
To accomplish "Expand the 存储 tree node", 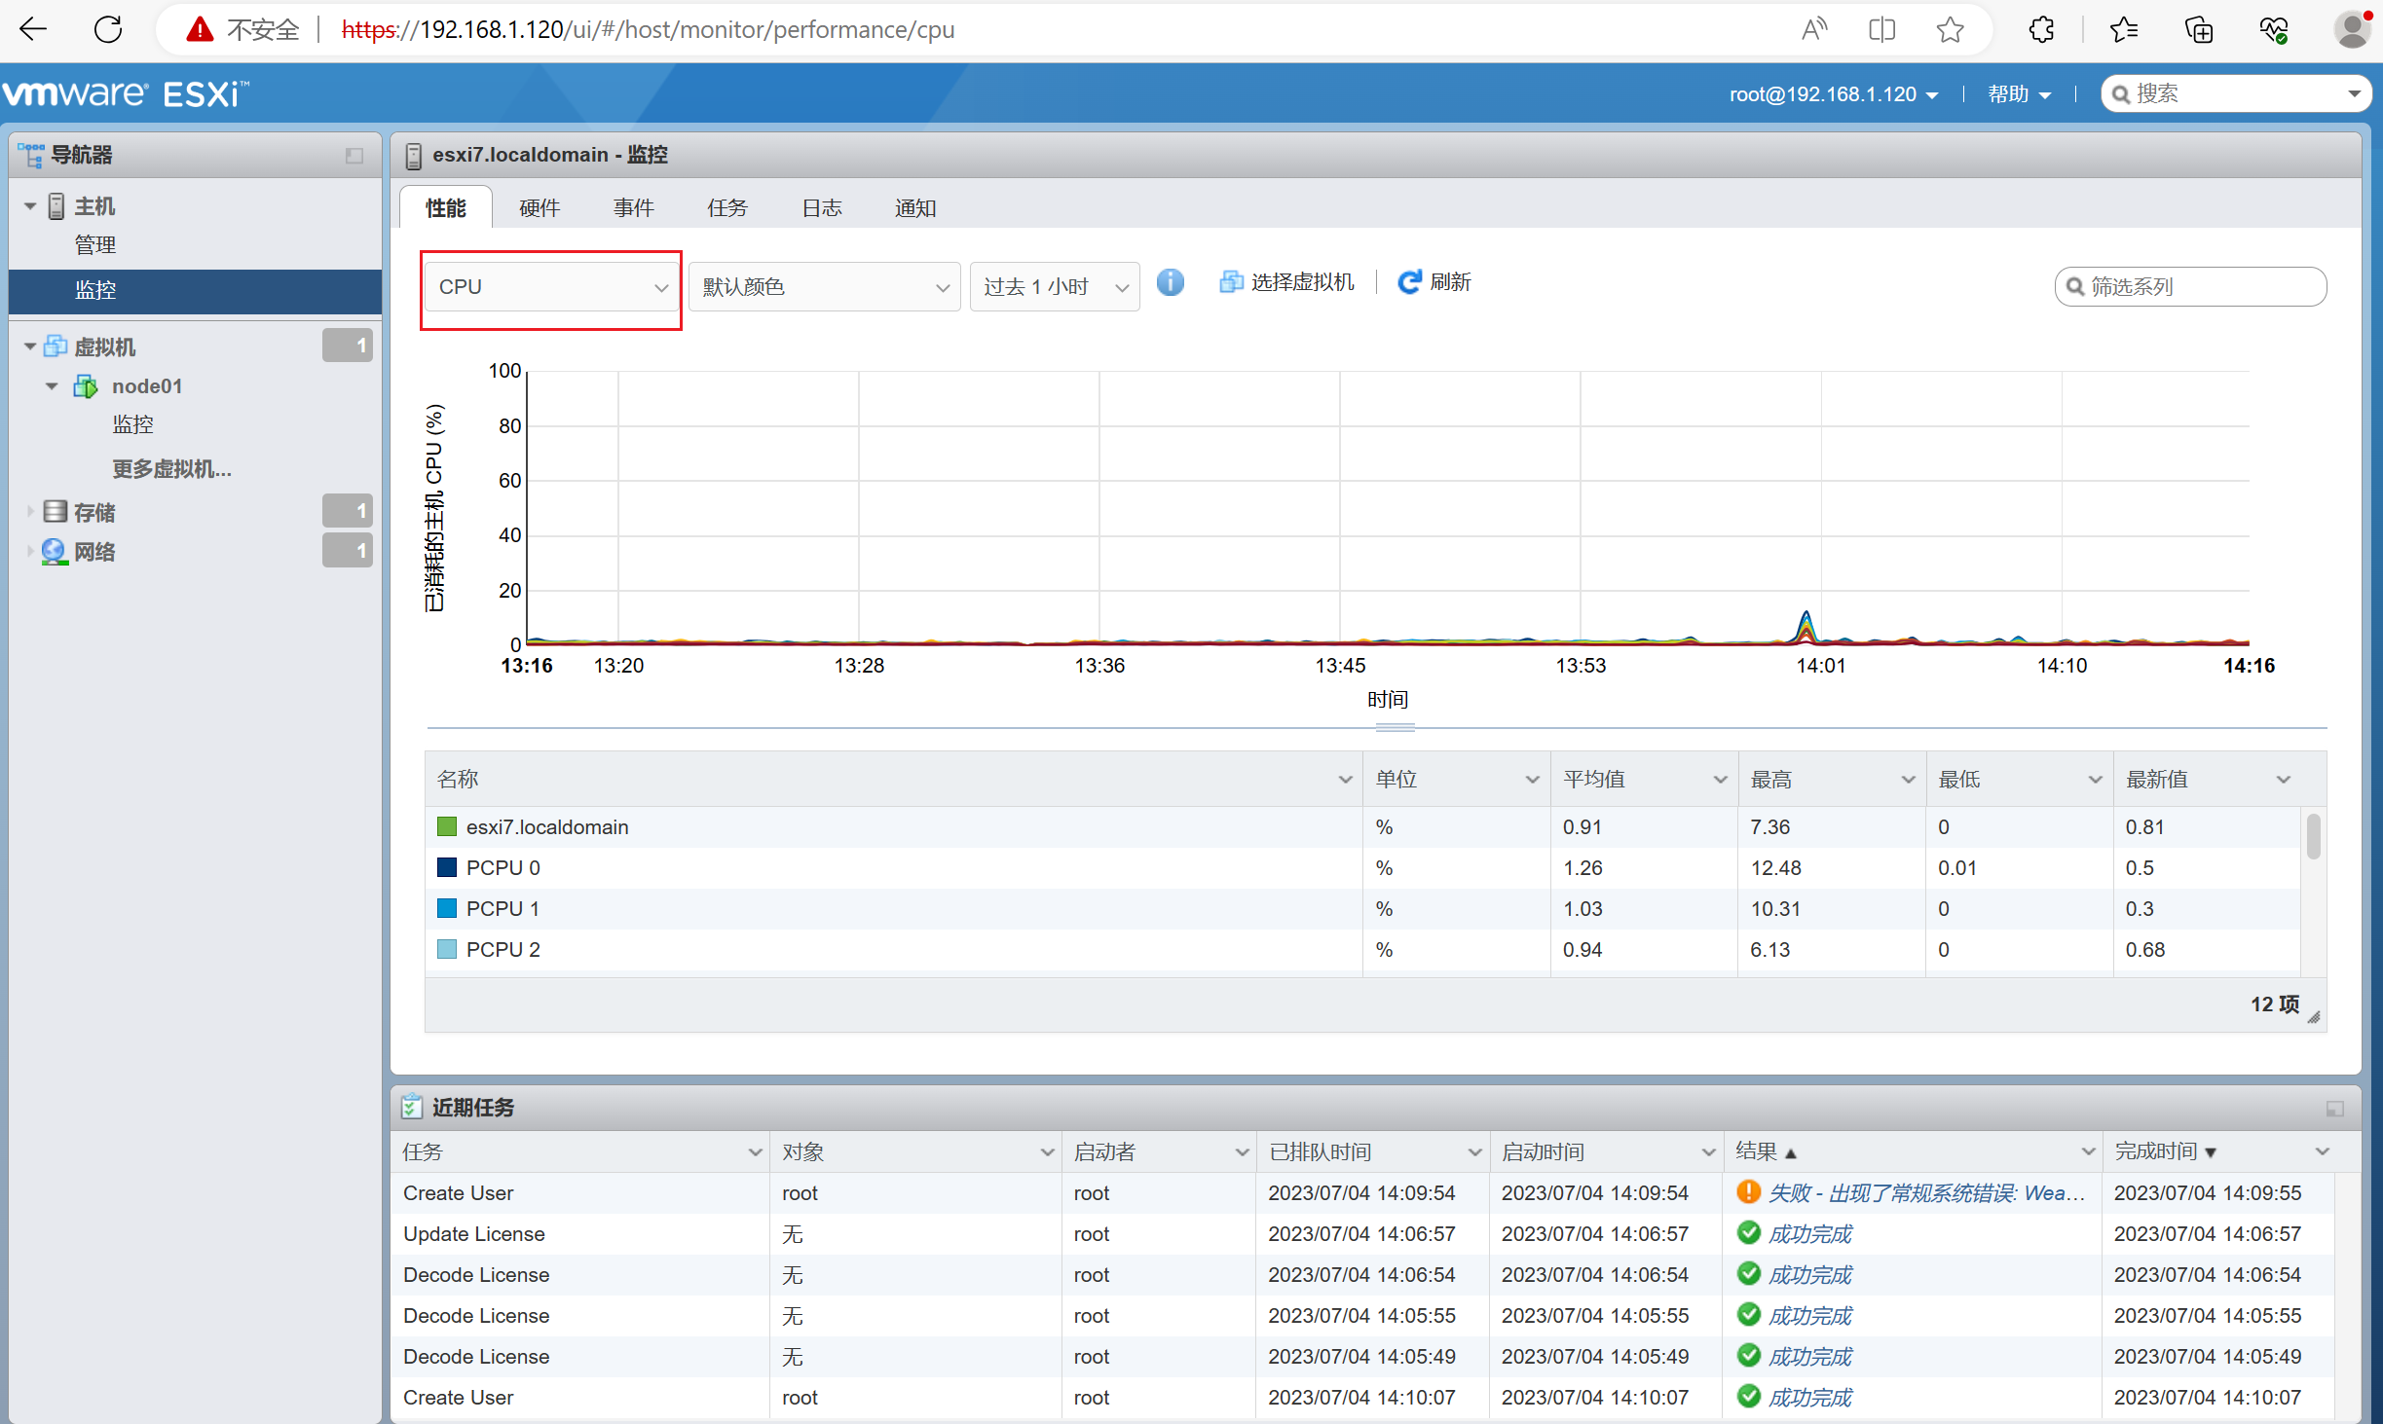I will 30,511.
